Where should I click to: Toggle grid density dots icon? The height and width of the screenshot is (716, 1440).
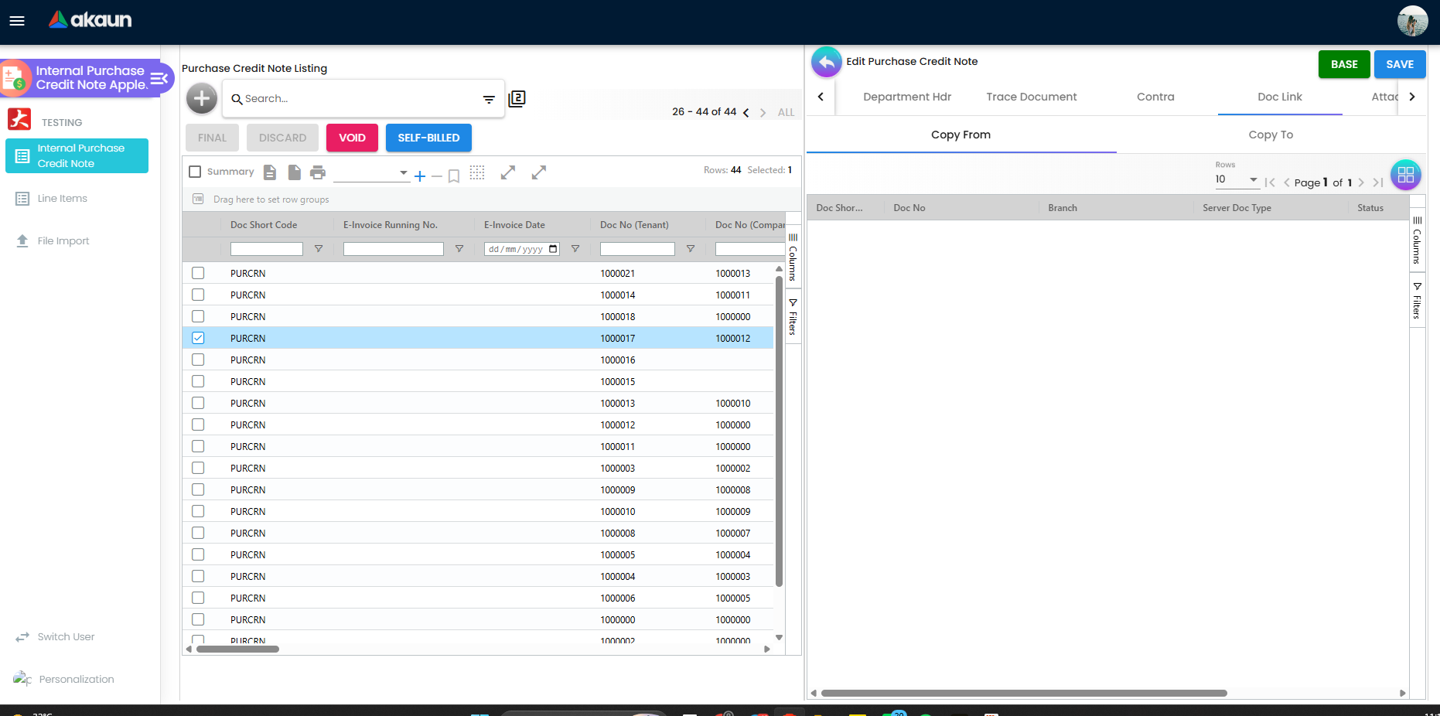pyautogui.click(x=477, y=172)
